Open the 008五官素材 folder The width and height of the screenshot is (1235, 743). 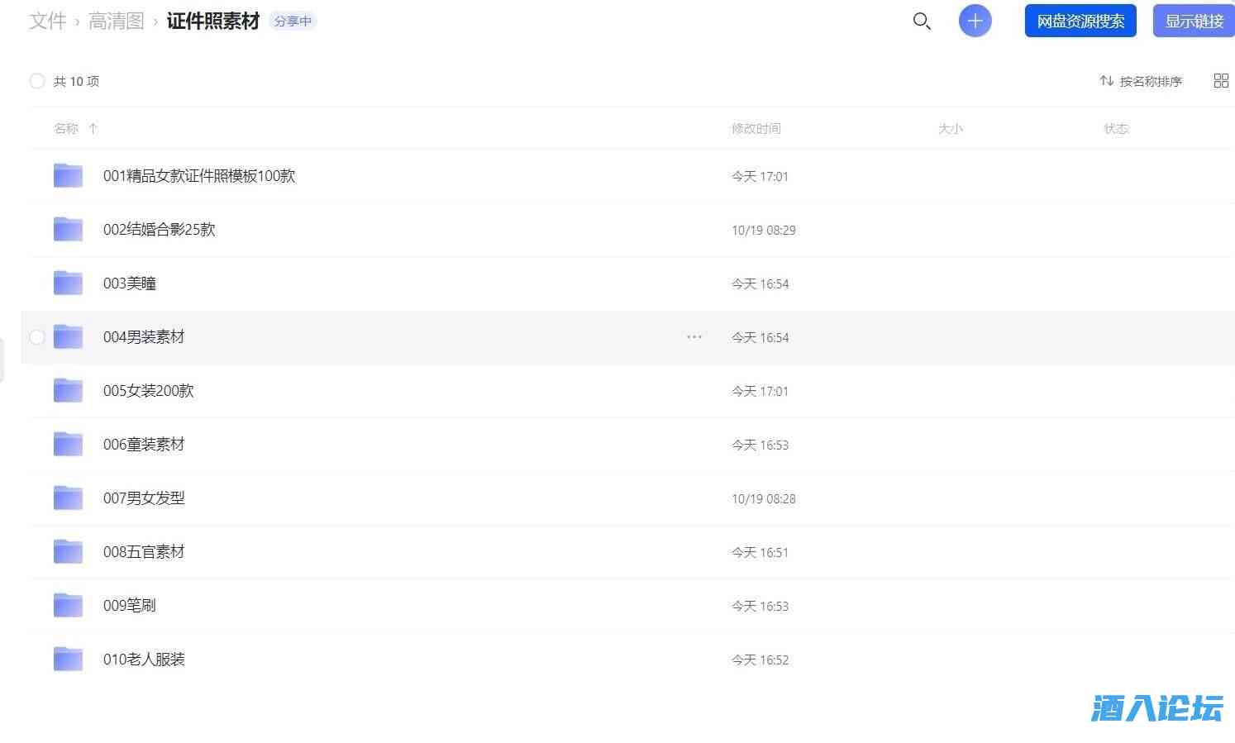[x=144, y=552]
